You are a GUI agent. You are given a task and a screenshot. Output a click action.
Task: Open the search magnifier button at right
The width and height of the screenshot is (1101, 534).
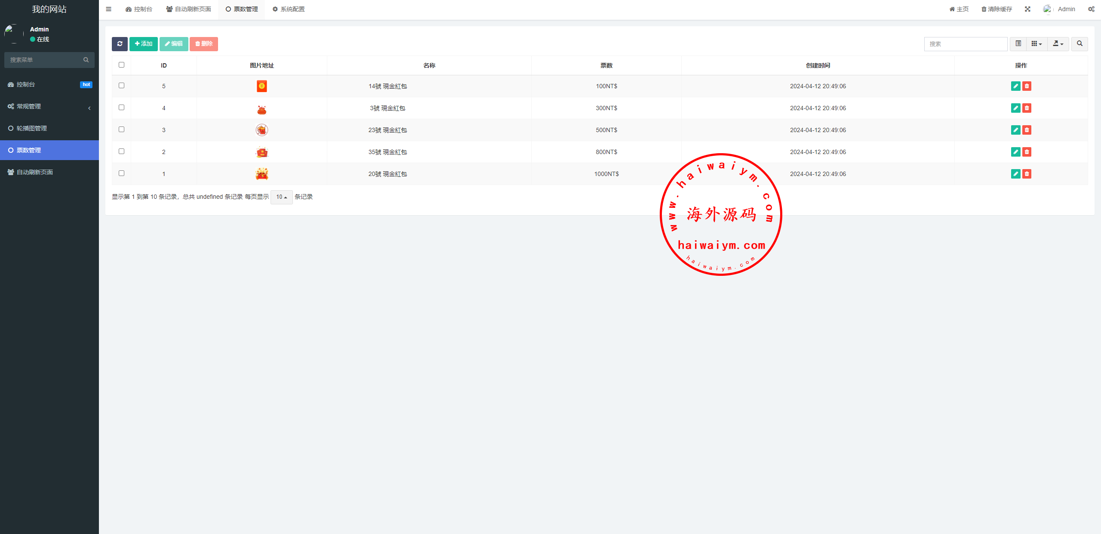[x=1079, y=44]
